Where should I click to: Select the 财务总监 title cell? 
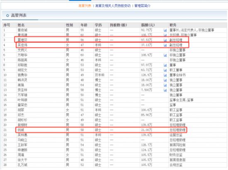pos(176,155)
